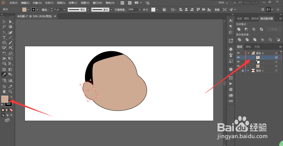The image size is (283, 146).
Task: Click the Vertical Align Top icon
Action: pos(198,10)
